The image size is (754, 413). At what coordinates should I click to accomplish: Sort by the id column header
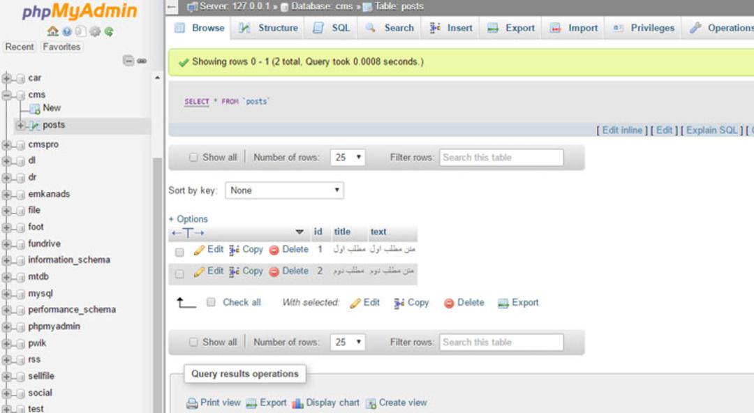(x=318, y=232)
